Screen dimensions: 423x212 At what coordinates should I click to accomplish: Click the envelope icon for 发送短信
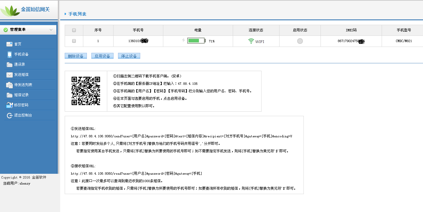click(x=9, y=75)
